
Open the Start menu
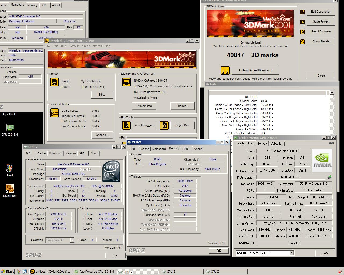coord(8,272)
